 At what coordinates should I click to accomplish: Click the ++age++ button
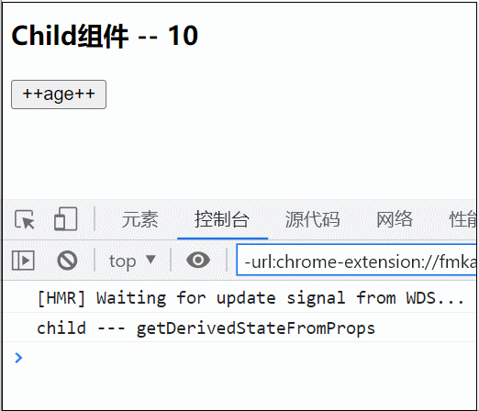pos(59,94)
